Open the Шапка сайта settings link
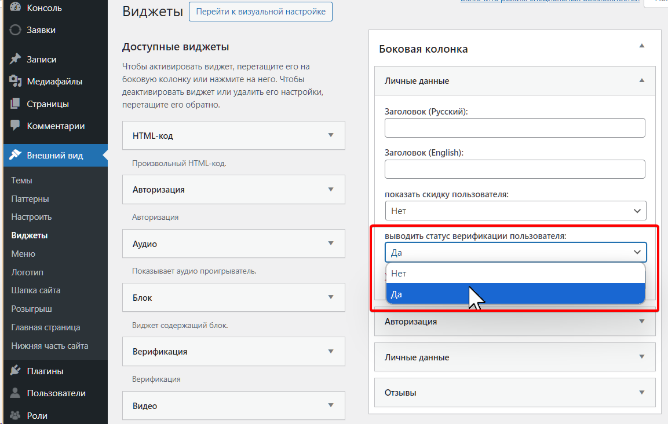The width and height of the screenshot is (668, 424). coord(35,290)
